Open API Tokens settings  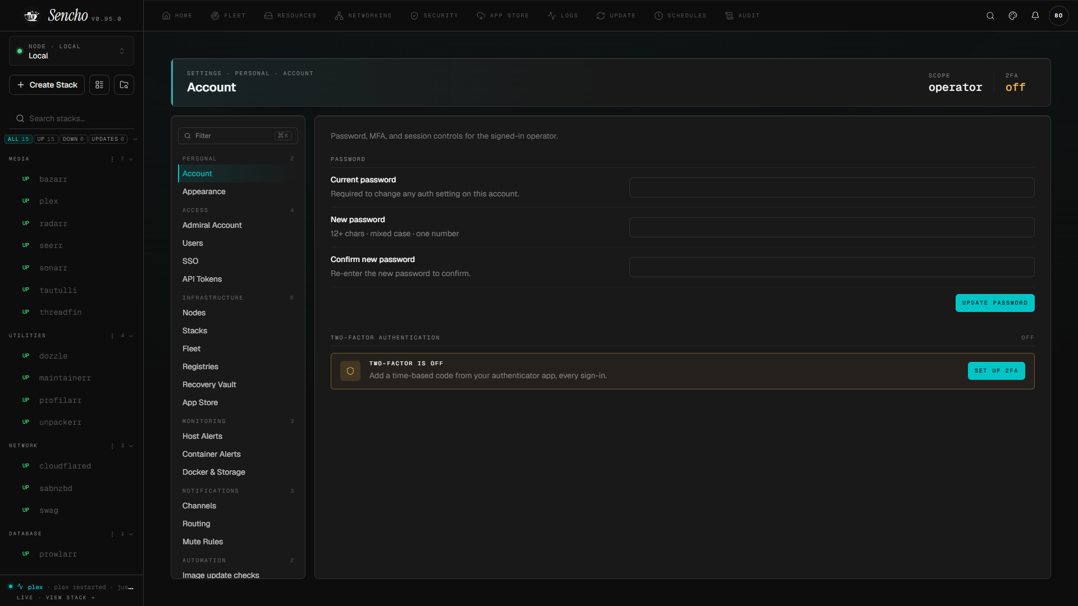[x=237, y=279]
